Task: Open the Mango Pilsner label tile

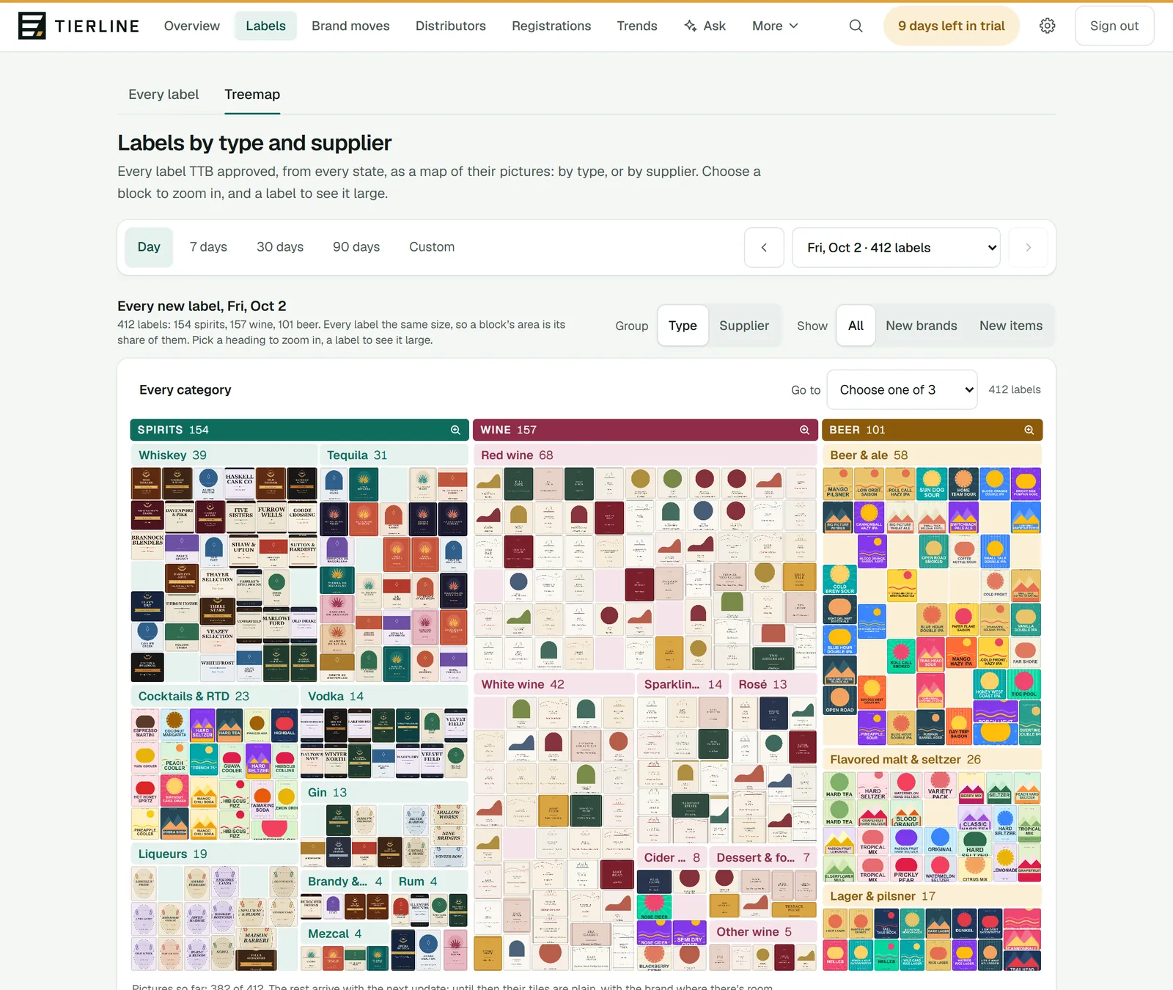Action: pyautogui.click(x=838, y=483)
